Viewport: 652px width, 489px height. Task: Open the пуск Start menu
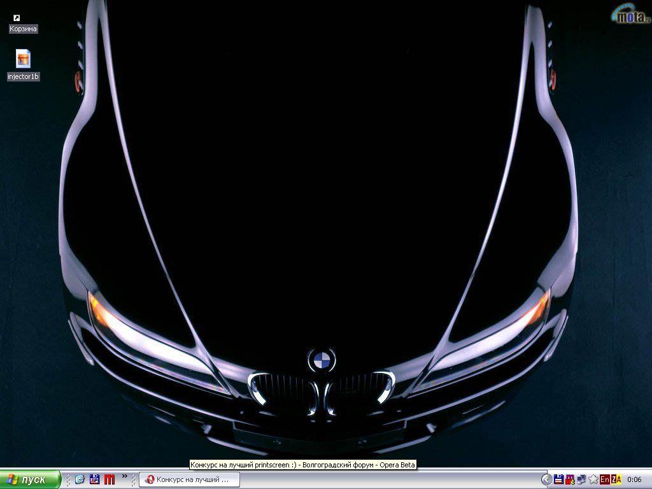(x=30, y=480)
